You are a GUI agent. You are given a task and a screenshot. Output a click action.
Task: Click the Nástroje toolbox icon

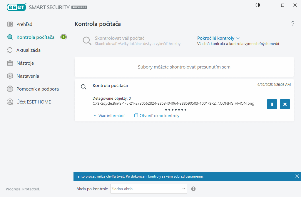point(10,63)
